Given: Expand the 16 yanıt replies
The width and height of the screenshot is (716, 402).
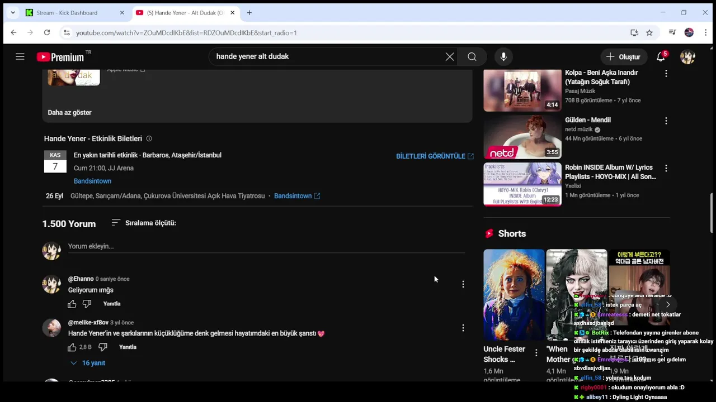Looking at the screenshot, I should [88, 363].
